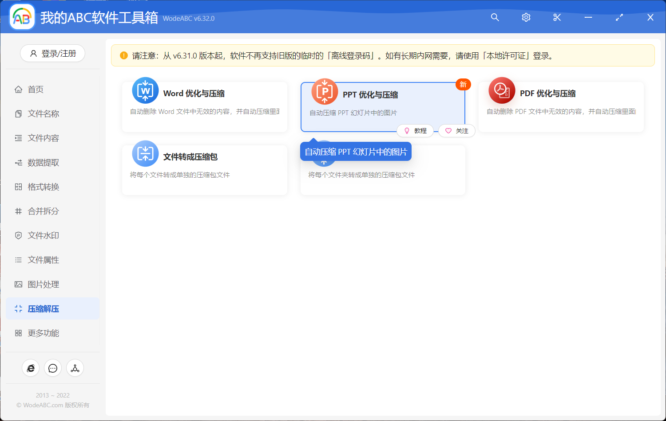
Task: Open the website via the browser icon
Action: 31,368
